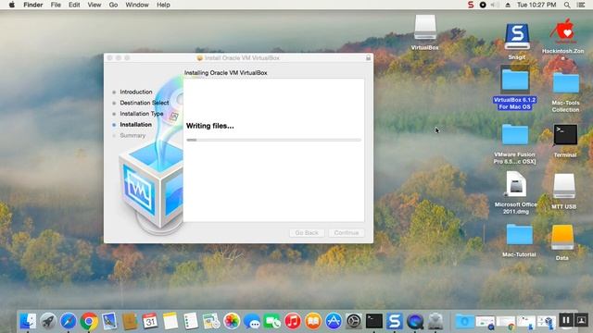
Task: Open Launchpad rocket icon in Dock
Action: coord(48,321)
